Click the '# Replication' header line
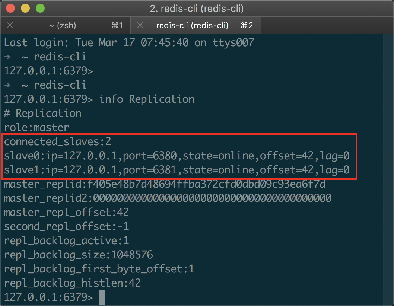Image resolution: width=394 pixels, height=306 pixels. point(42,113)
